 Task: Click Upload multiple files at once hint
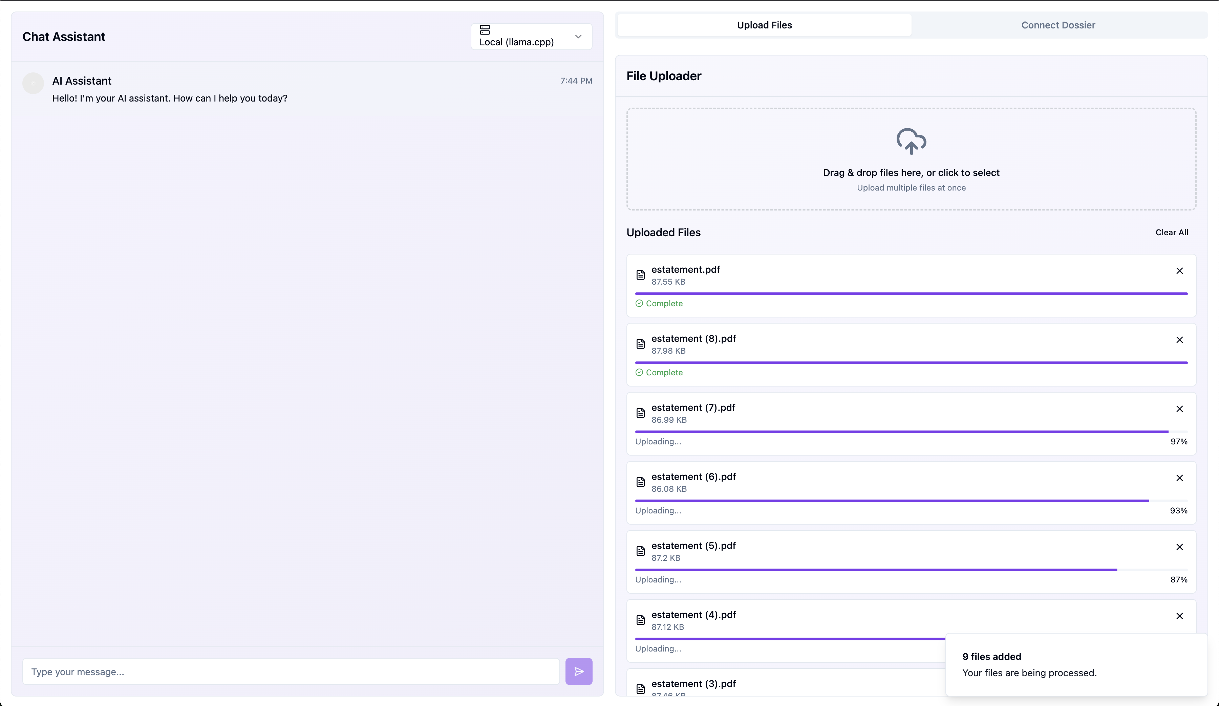click(911, 187)
